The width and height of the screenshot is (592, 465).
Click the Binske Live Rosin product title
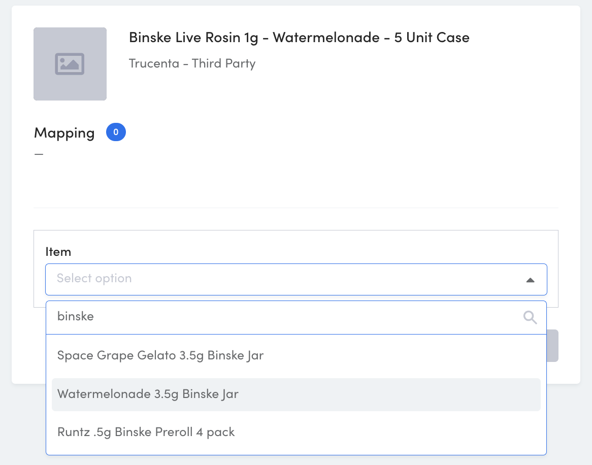(299, 38)
